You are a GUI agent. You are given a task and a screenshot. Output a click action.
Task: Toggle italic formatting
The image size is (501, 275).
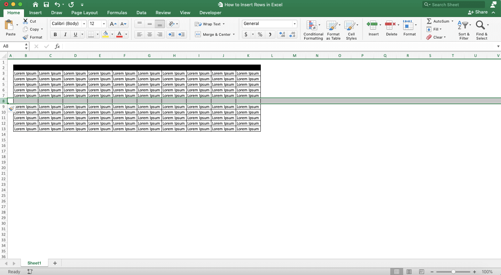pyautogui.click(x=65, y=34)
